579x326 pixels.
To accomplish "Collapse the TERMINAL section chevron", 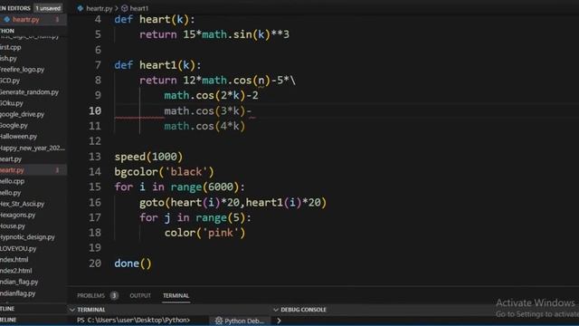I will click(72, 310).
